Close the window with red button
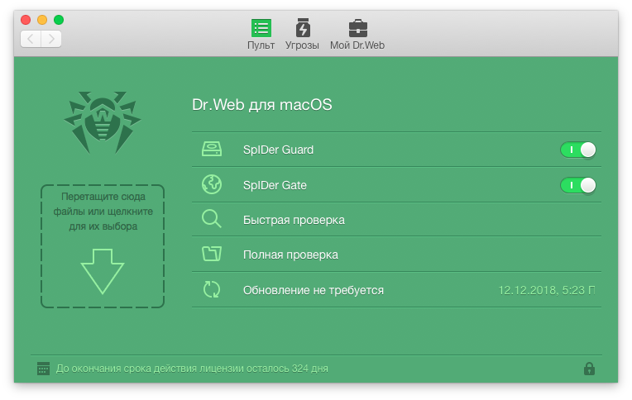Image resolution: width=632 pixels, height=400 pixels. (x=26, y=20)
